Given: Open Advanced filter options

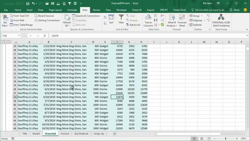Looking at the screenshot, I should point(133,25).
